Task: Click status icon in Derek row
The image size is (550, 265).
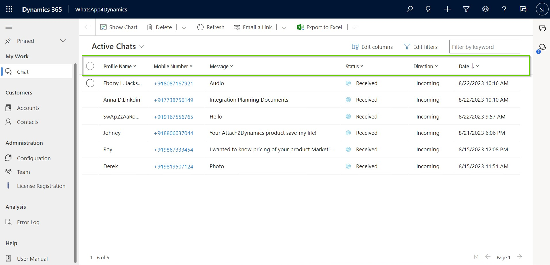Action: tap(348, 166)
